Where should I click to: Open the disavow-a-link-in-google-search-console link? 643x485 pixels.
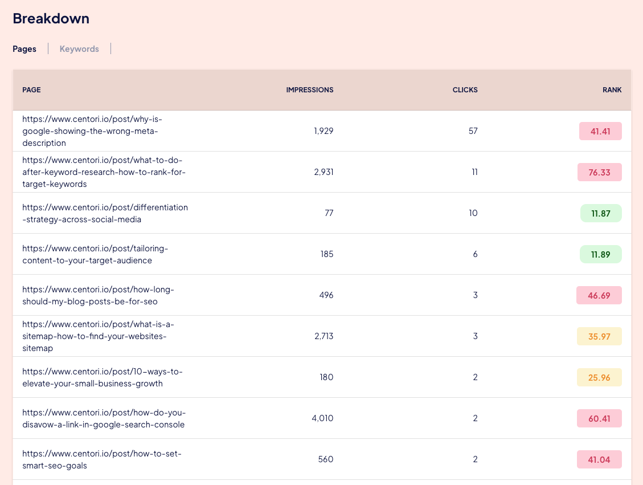104,418
